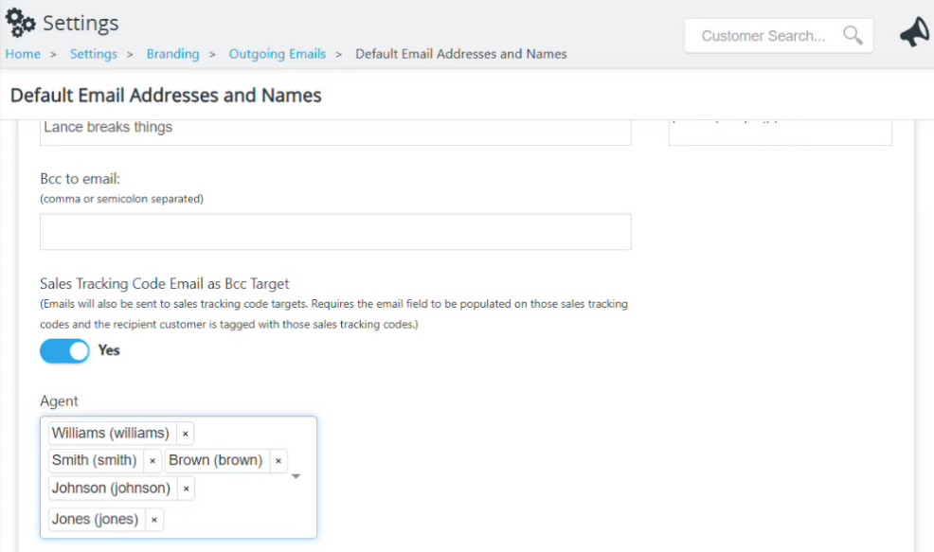Remove the Johnson (johnson) agent tag
This screenshot has height=552, width=934.
tap(186, 489)
